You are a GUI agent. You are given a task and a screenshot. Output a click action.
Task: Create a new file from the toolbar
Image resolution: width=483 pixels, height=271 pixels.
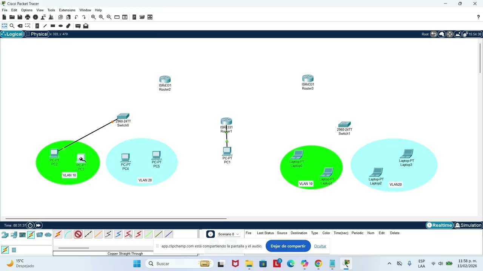[x=4, y=17]
